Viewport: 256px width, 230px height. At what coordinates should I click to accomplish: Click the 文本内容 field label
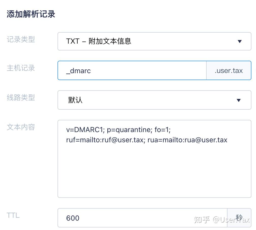click(x=21, y=127)
